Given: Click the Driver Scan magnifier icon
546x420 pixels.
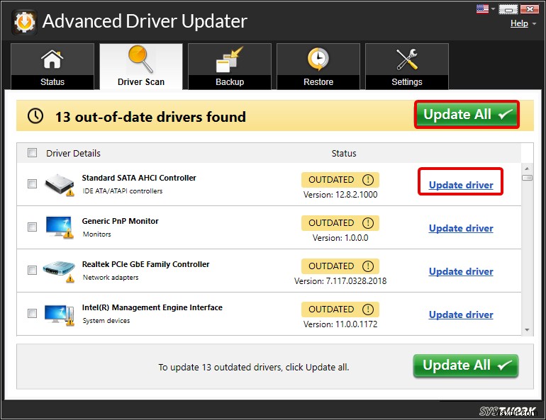Looking at the screenshot, I should click(140, 59).
